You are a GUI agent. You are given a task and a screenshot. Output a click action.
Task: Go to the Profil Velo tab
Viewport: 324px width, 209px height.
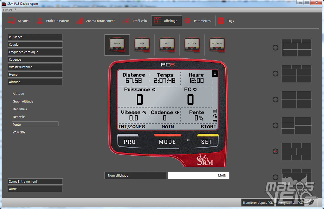coord(135,21)
